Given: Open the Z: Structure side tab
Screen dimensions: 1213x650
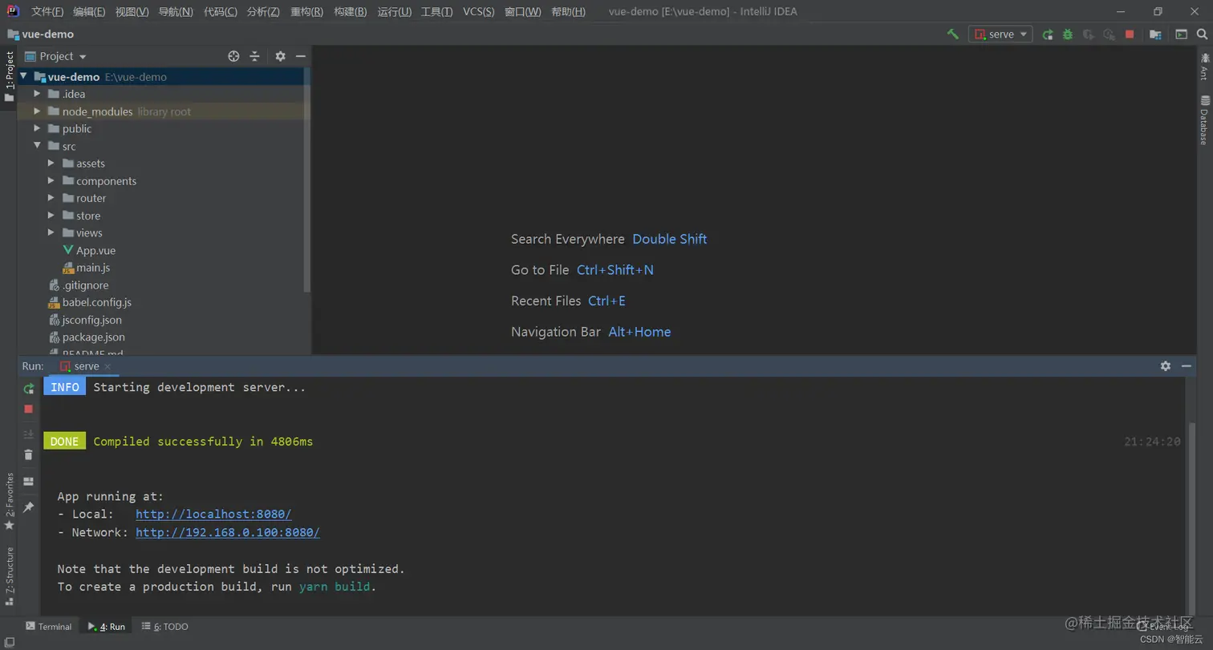Looking at the screenshot, I should click(x=9, y=575).
